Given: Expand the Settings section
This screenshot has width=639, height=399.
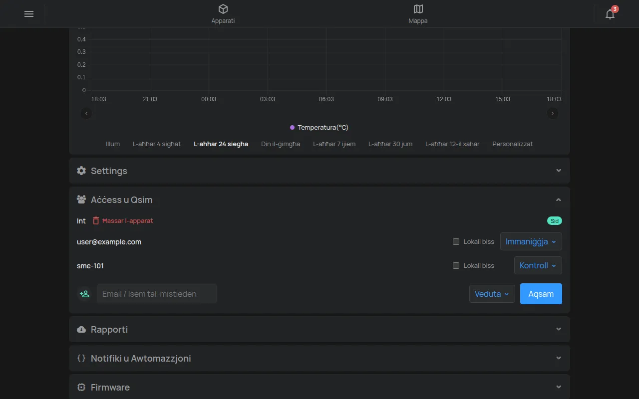Looking at the screenshot, I should point(319,171).
